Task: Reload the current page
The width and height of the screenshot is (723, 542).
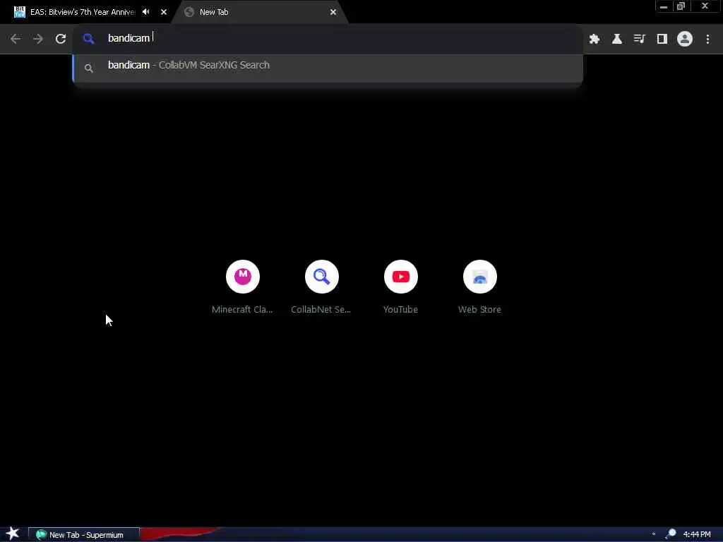Action: tap(61, 39)
